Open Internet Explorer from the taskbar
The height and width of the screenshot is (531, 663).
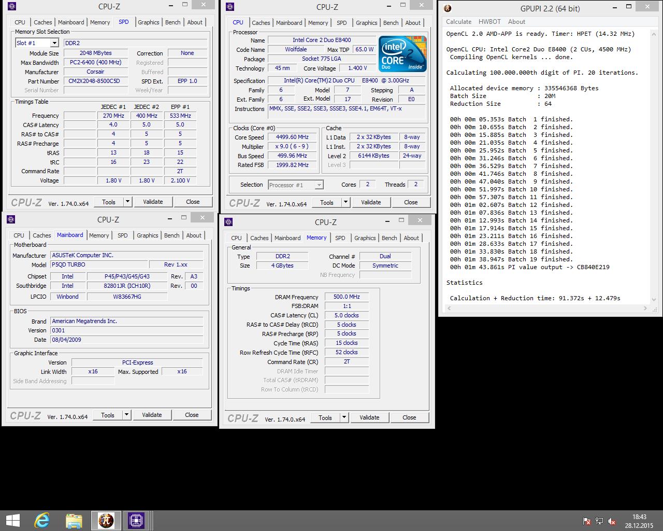(42, 520)
